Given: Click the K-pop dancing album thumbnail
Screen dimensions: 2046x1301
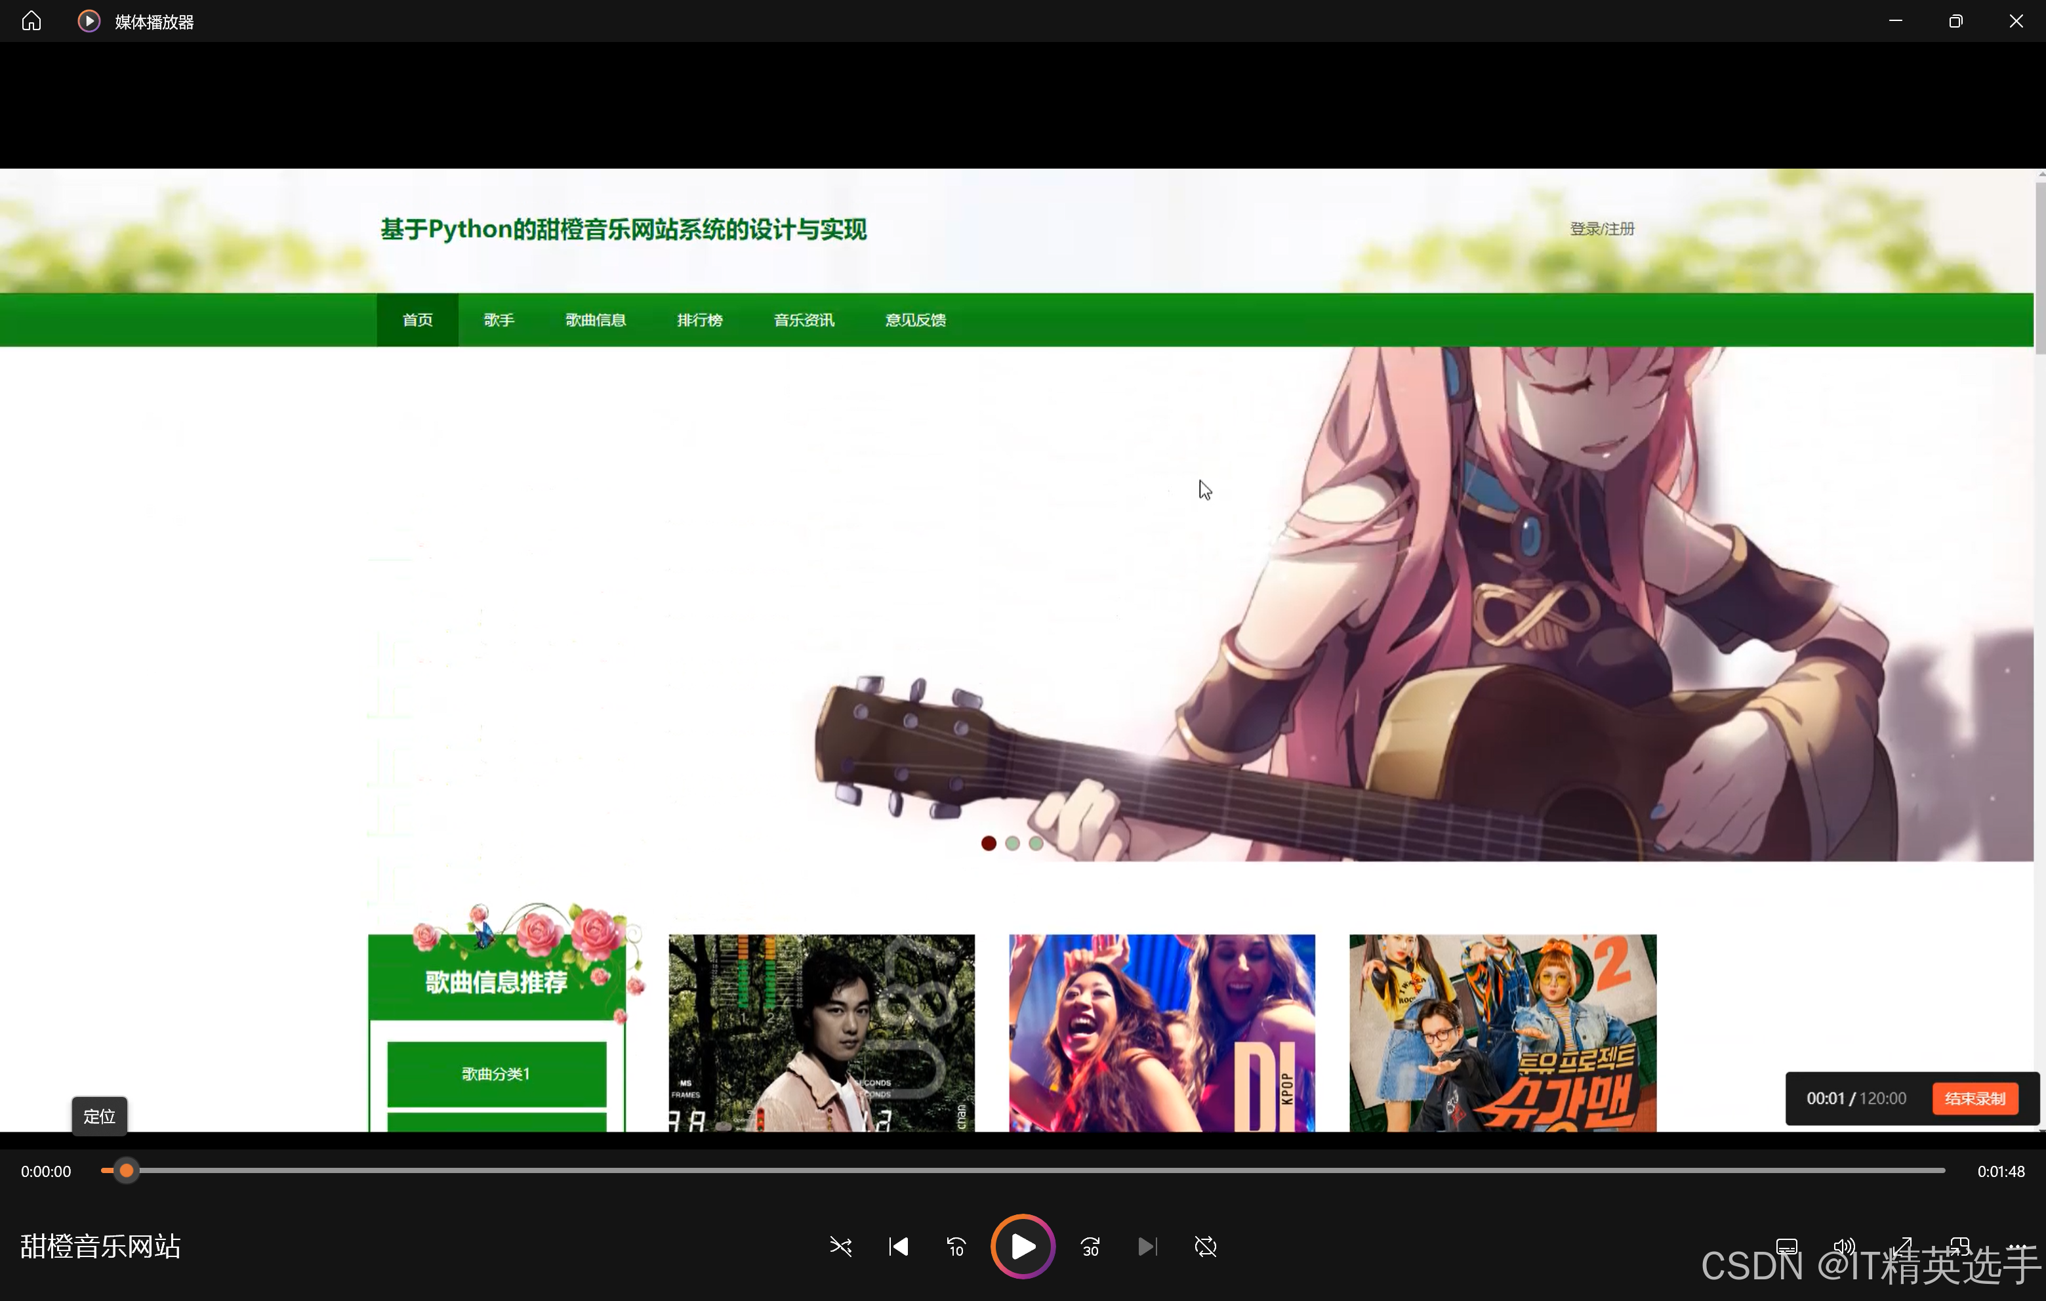Looking at the screenshot, I should (x=1162, y=1033).
